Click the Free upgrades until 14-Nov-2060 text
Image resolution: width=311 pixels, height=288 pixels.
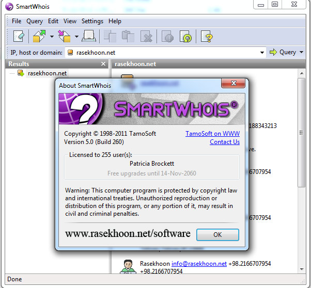pos(152,173)
